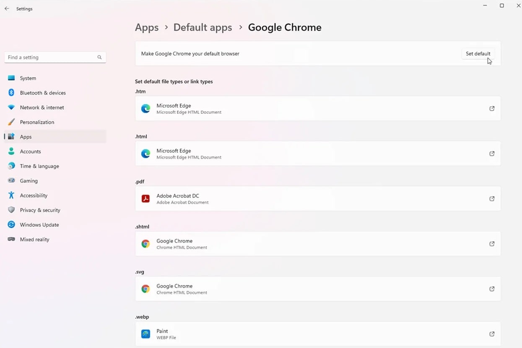Open external link icon for .svg
This screenshot has width=522, height=348.
click(x=492, y=289)
